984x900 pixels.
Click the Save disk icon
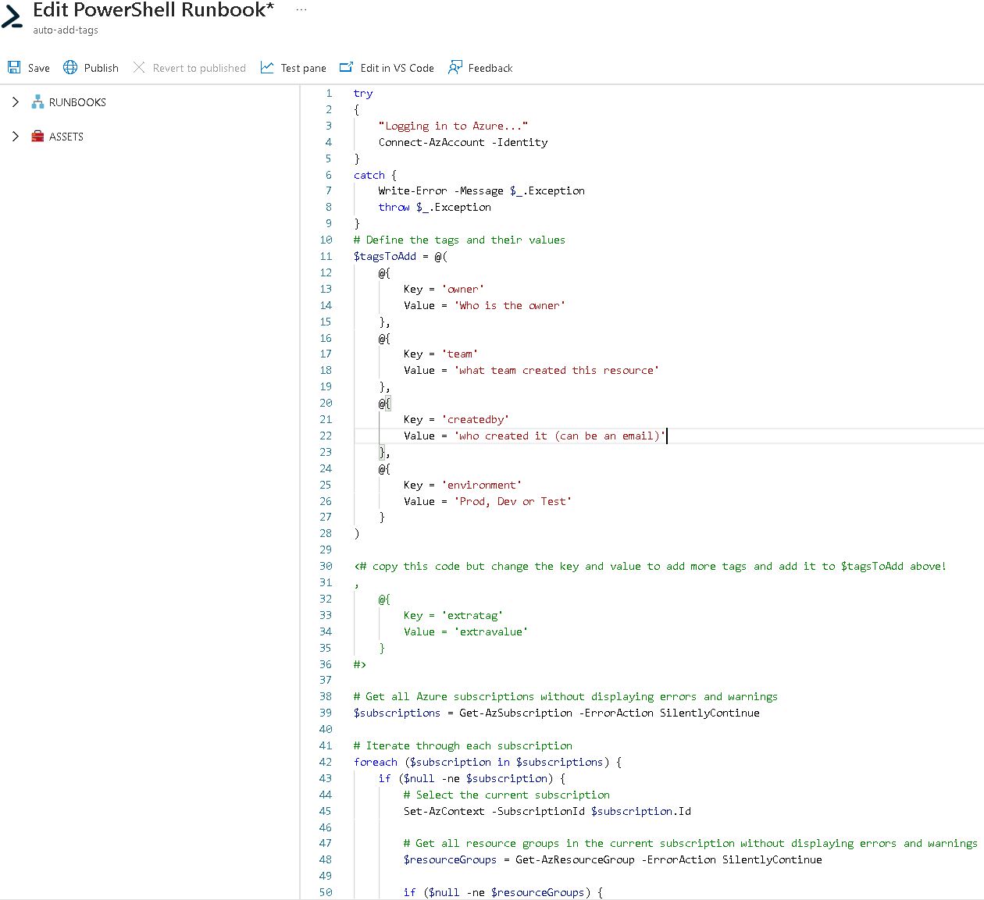coord(14,68)
